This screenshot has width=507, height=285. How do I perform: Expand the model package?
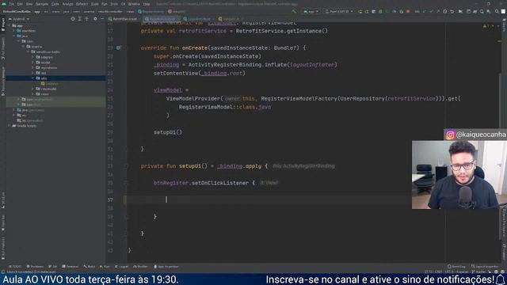click(x=33, y=63)
